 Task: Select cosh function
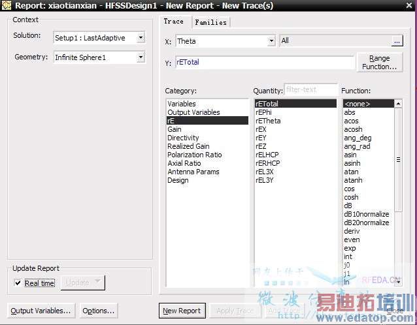coord(369,197)
